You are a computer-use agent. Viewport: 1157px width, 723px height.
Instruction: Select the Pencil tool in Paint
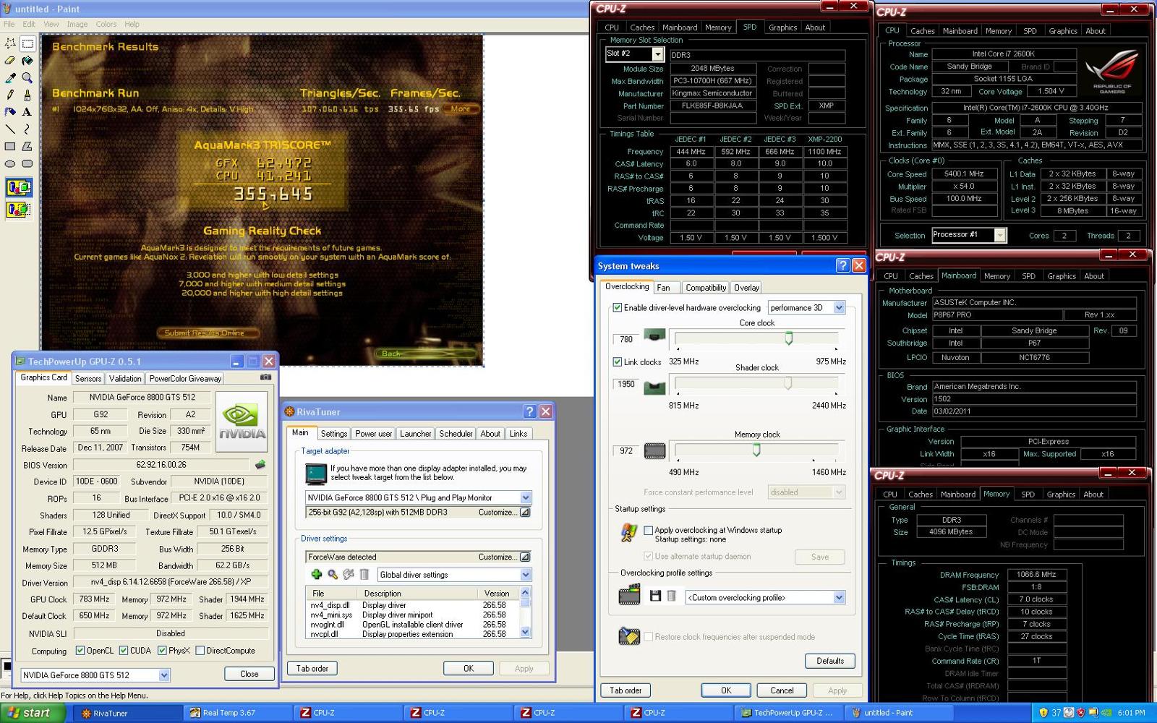click(x=10, y=95)
